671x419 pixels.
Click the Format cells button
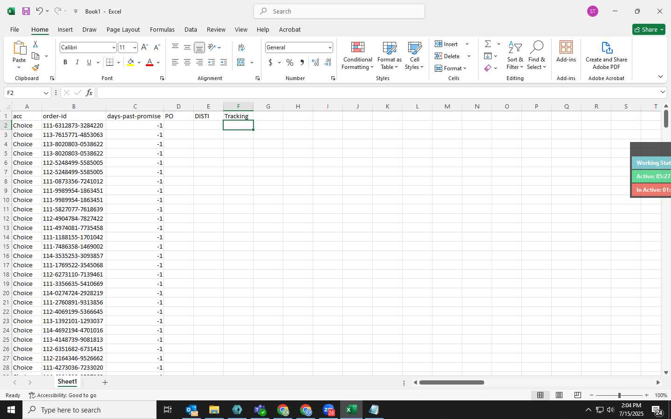451,68
